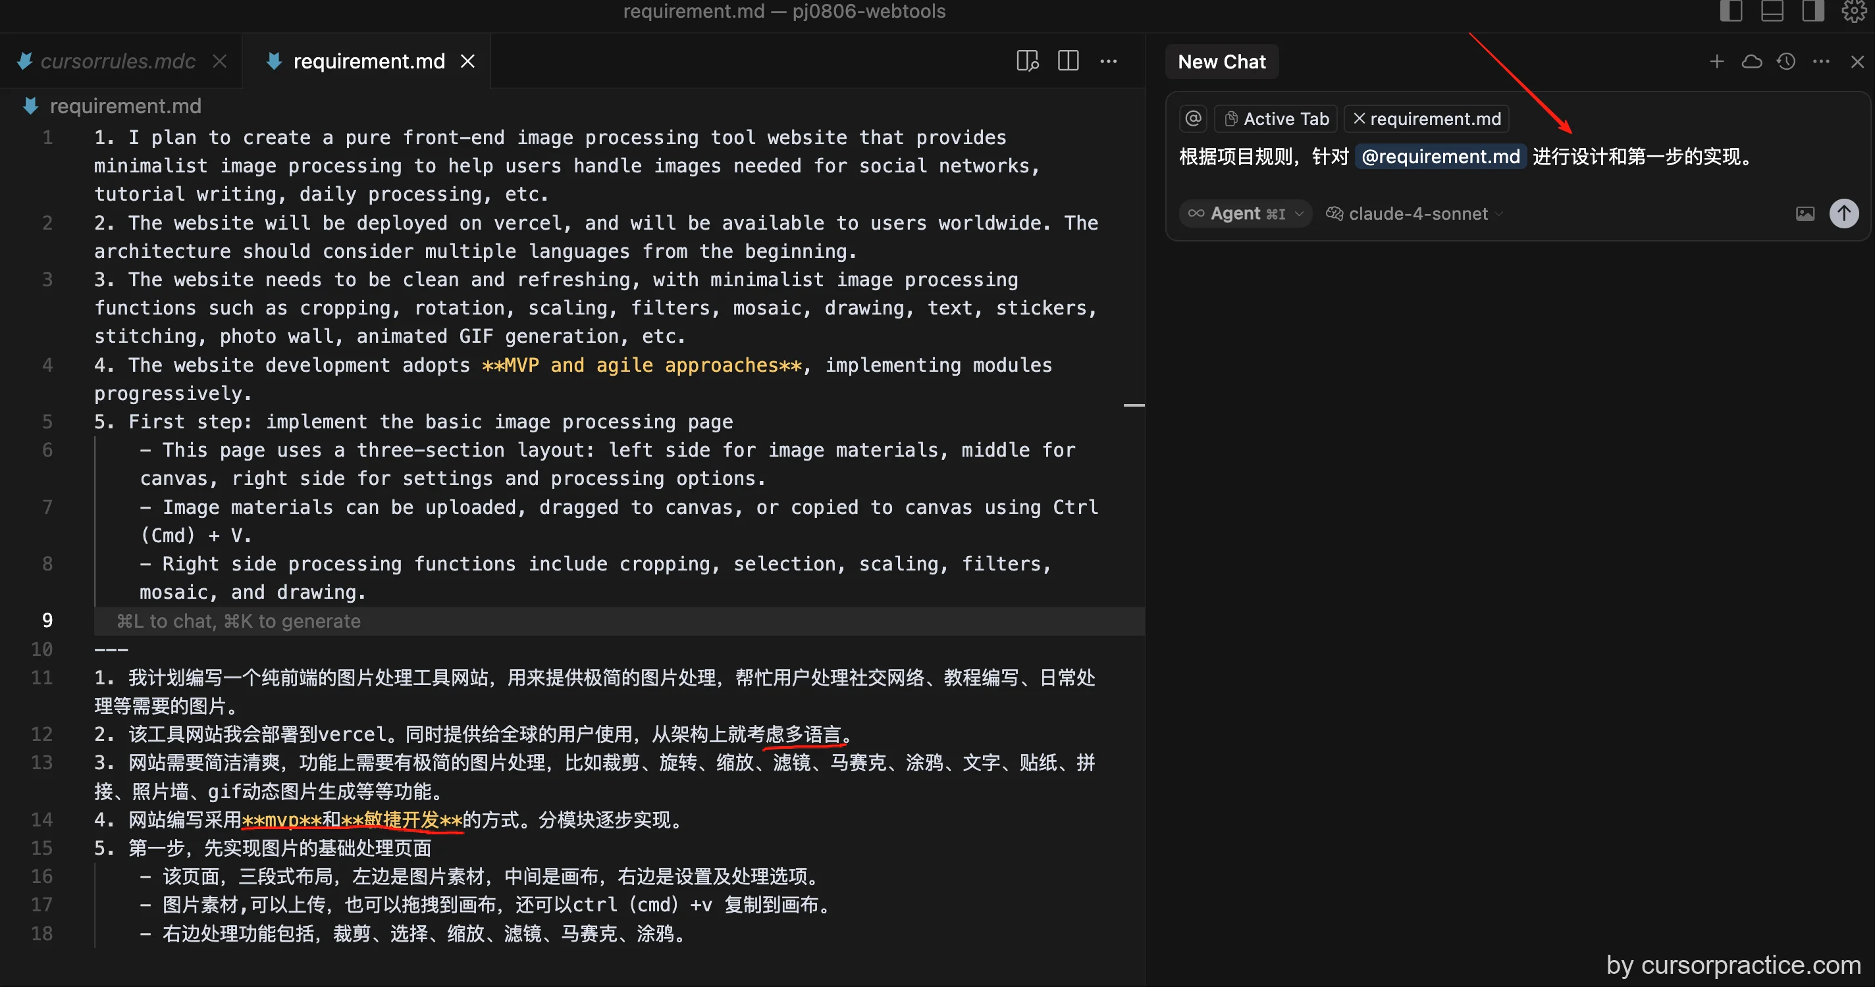This screenshot has height=987, width=1875.
Task: Click the text 'MVP and agile approaches'
Action: 642,365
